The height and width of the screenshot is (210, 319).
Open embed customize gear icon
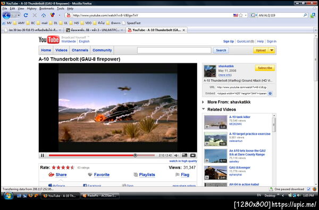[270, 94]
